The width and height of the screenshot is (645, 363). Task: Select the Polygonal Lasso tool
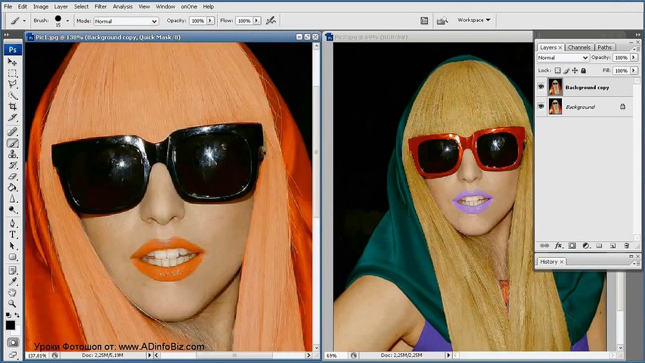12,84
